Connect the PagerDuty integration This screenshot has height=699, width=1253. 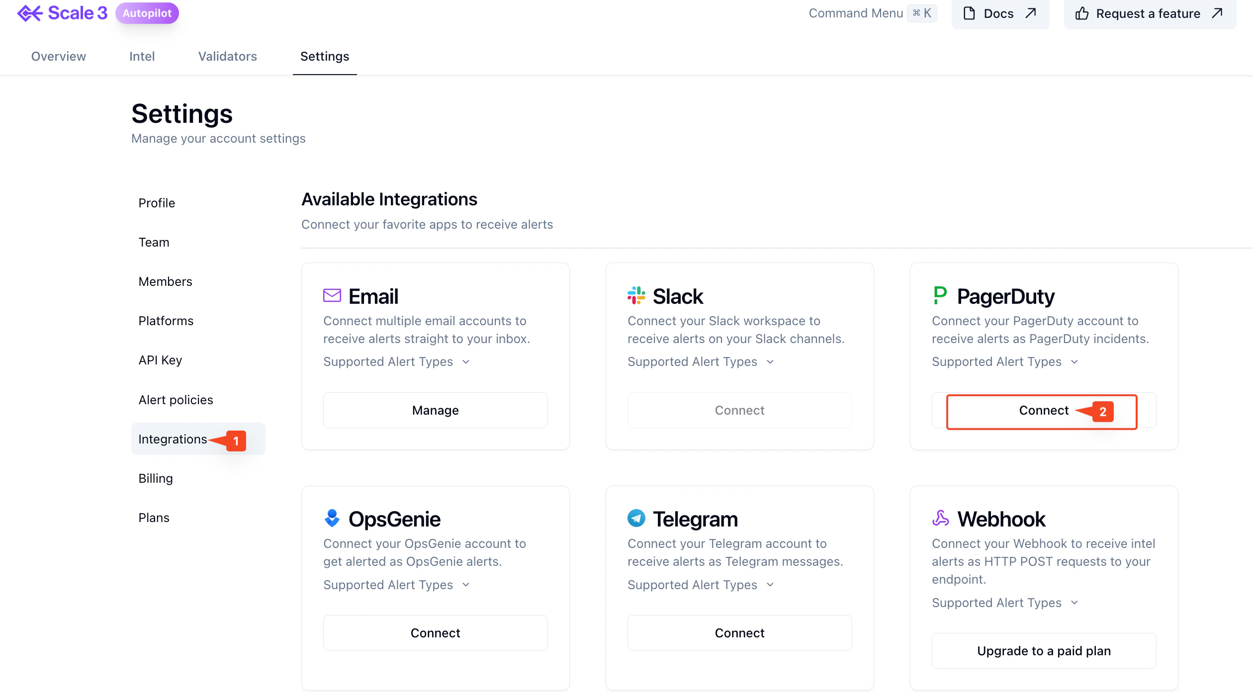1044,410
